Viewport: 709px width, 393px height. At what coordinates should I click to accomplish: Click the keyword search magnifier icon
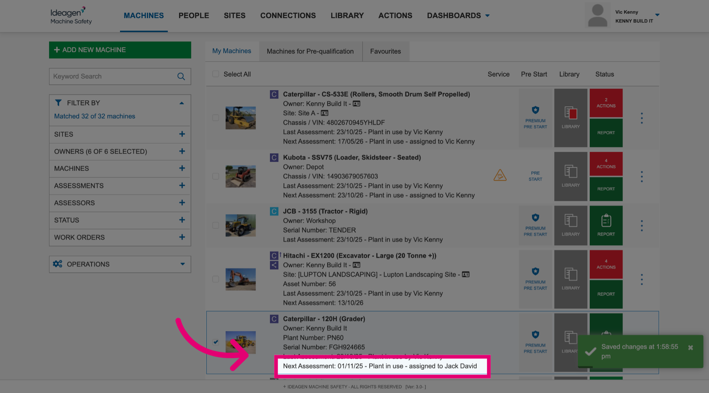[x=181, y=76]
